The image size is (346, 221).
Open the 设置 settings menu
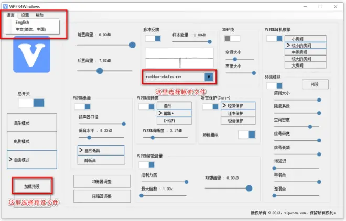[x=25, y=15]
